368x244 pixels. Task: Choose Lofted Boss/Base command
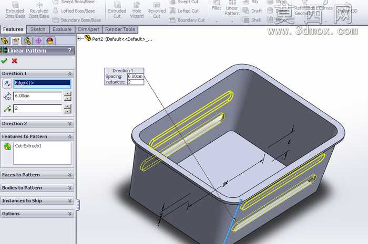point(74,11)
